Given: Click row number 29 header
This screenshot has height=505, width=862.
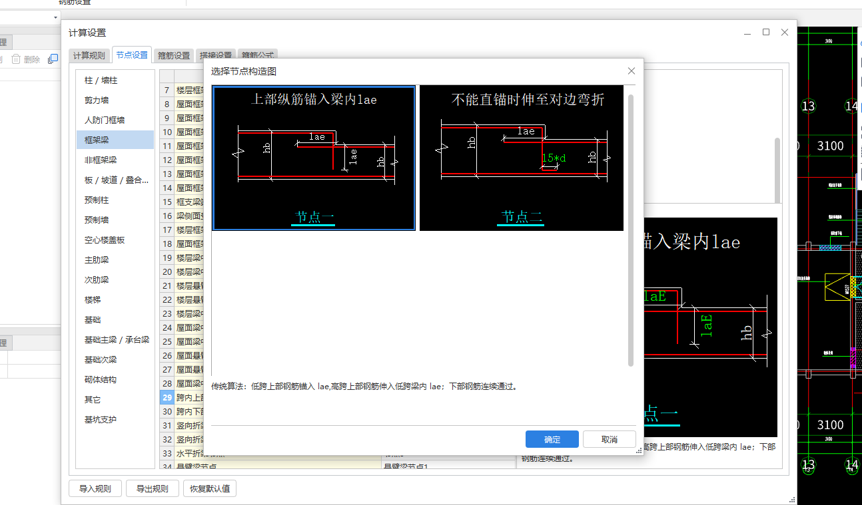Looking at the screenshot, I should coord(167,397).
